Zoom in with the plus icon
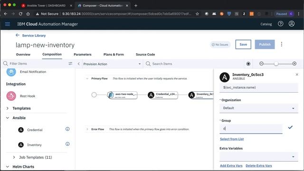 click(294, 64)
